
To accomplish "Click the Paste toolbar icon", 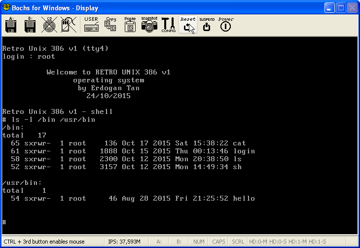I will click(130, 25).
